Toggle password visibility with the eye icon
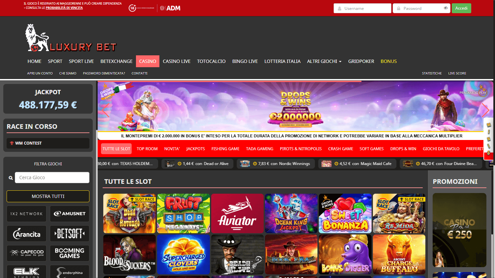This screenshot has height=278, width=495. pos(446,8)
